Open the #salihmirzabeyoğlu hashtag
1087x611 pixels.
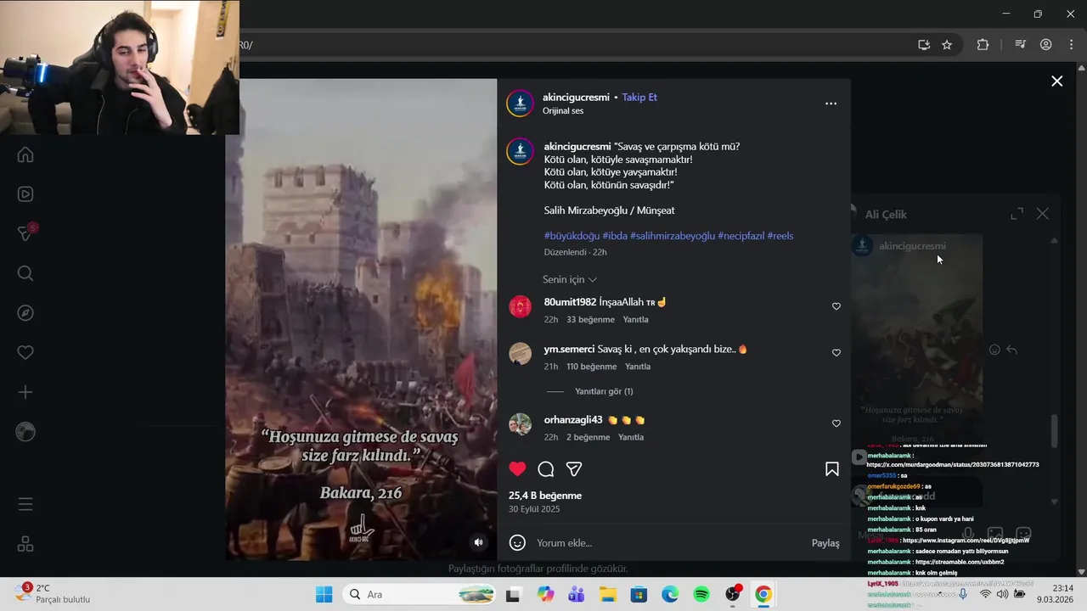coord(673,236)
